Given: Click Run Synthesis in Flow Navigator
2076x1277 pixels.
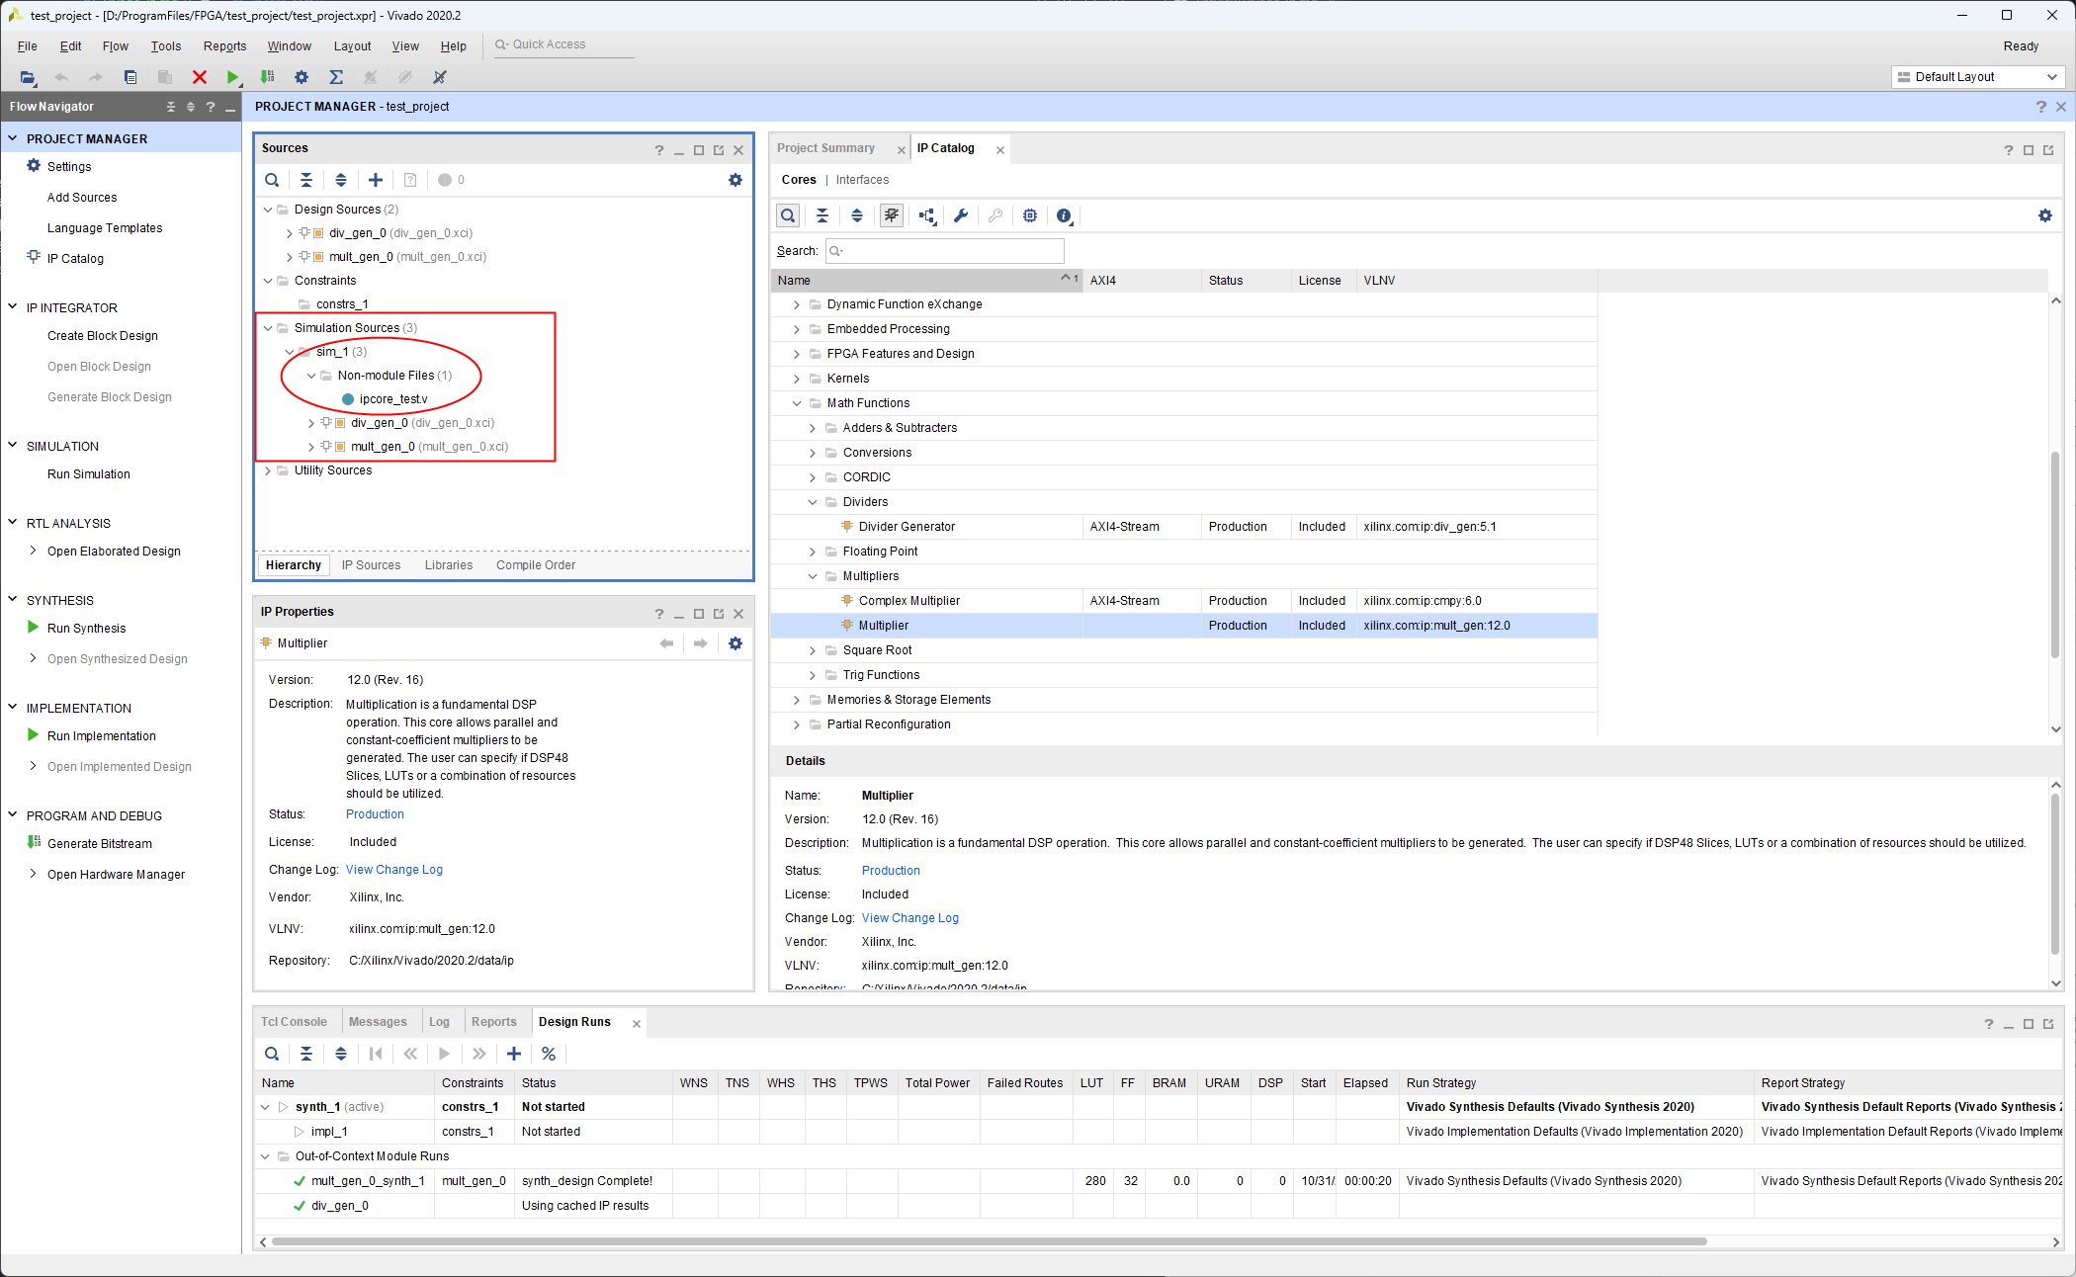Looking at the screenshot, I should pos(86,629).
